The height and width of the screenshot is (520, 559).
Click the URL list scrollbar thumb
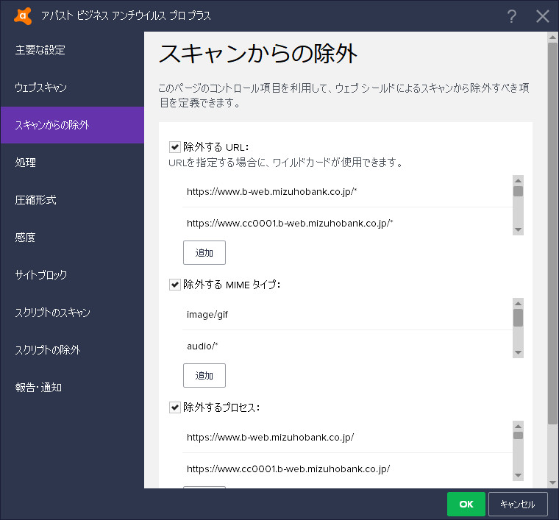(518, 191)
